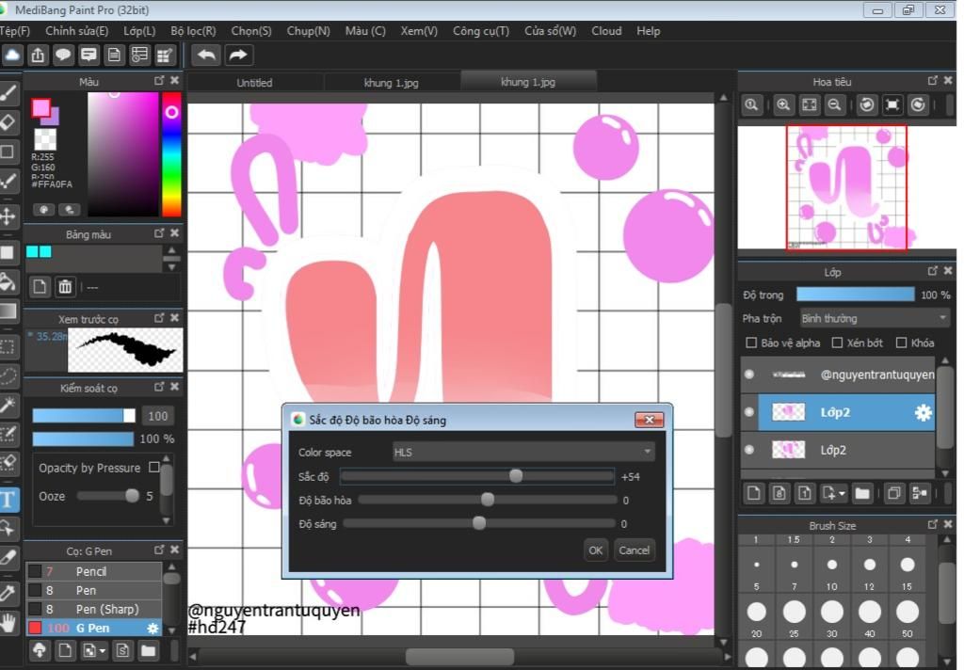The height and width of the screenshot is (670, 964).
Task: Click the pink foreground color swatch
Action: coord(41,107)
